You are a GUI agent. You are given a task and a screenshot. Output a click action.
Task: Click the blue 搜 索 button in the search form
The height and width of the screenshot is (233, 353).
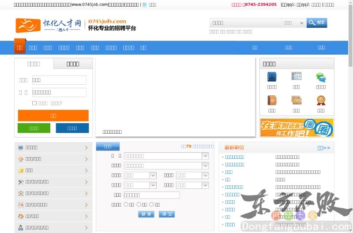pos(146,214)
